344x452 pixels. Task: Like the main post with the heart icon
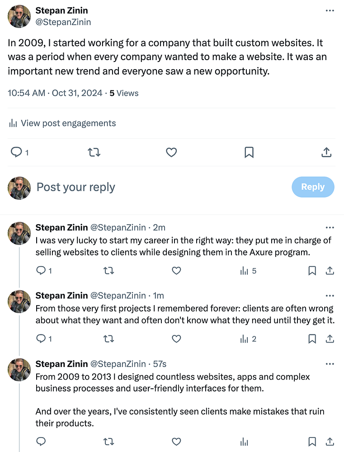click(x=171, y=153)
